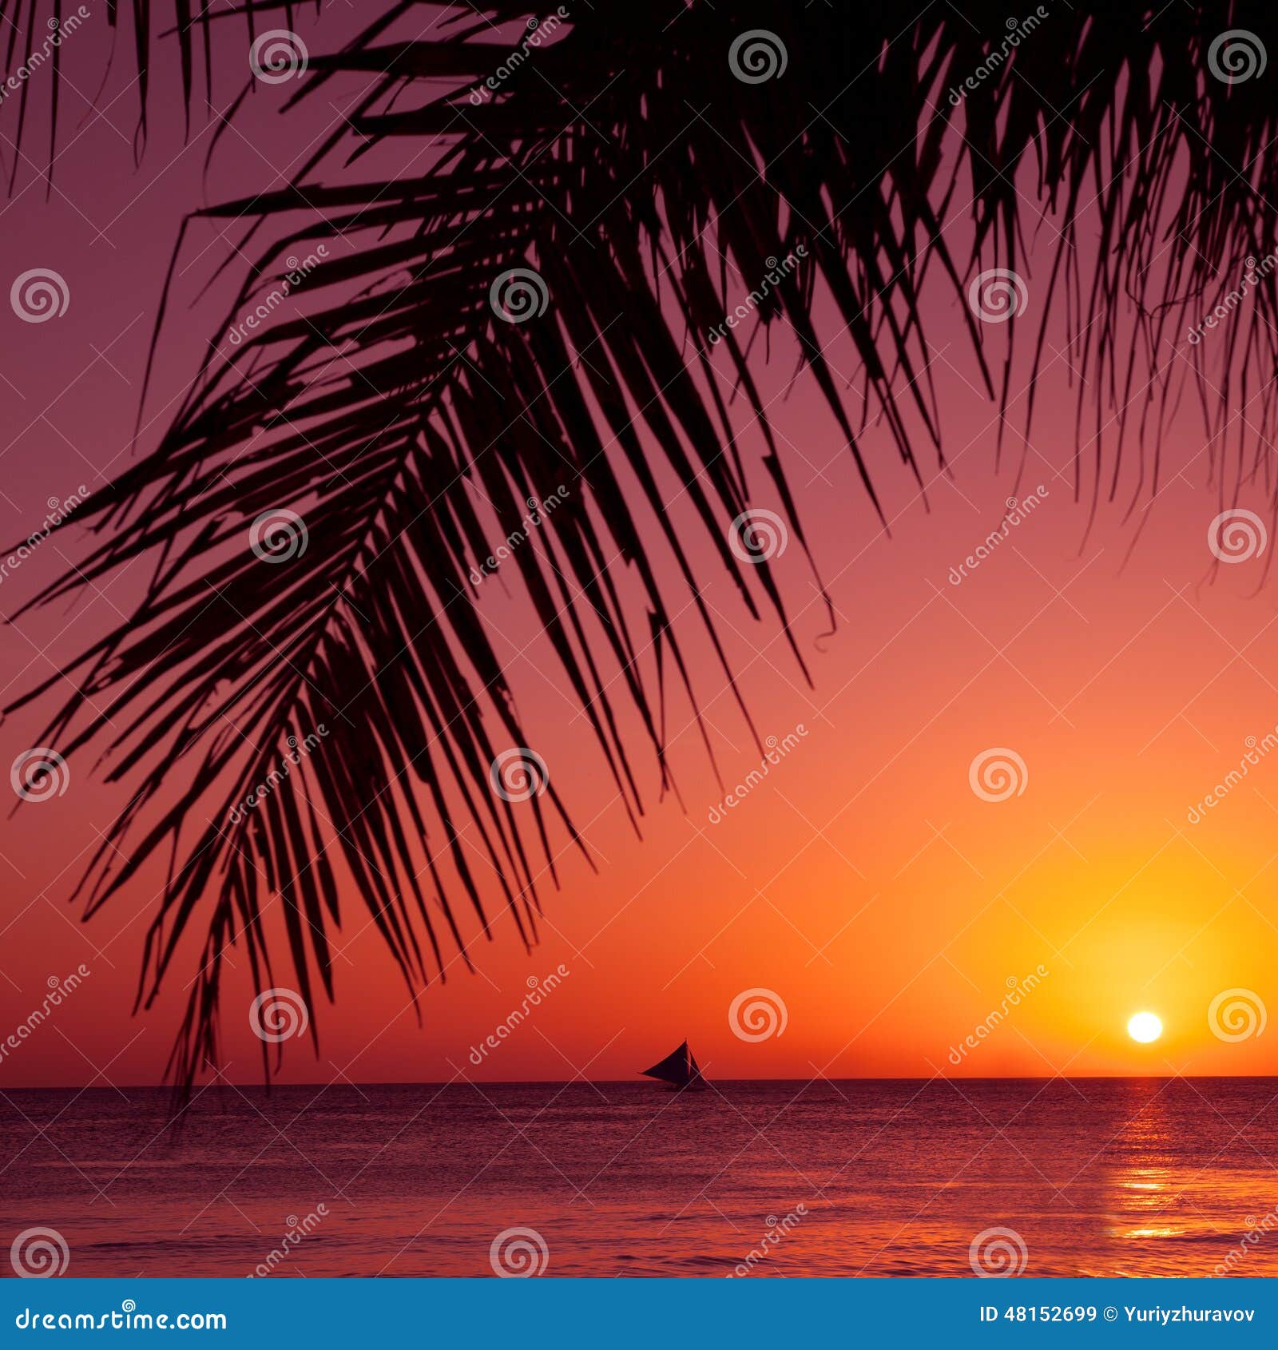The width and height of the screenshot is (1278, 1350).
Task: Click the spiral watermark over the sailboat
Action: [757, 1014]
